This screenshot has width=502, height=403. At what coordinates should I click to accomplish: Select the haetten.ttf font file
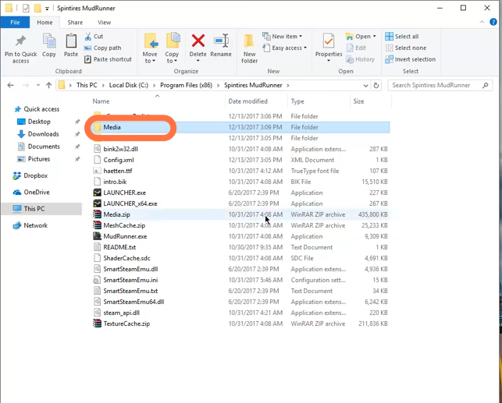point(240,171)
